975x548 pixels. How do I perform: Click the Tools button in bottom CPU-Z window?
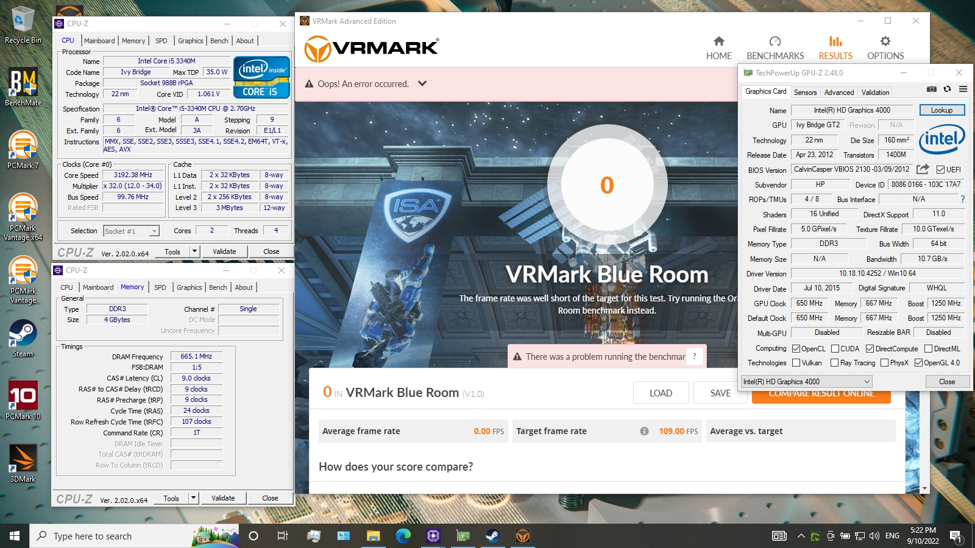coord(171,498)
